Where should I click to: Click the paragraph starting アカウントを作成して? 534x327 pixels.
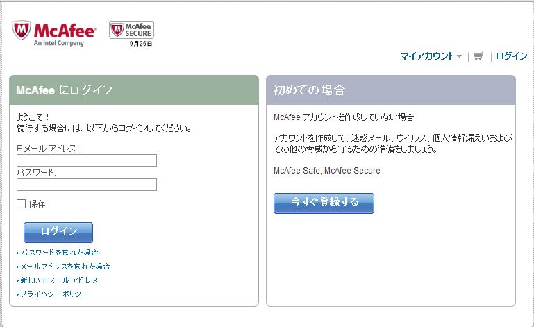coord(392,143)
